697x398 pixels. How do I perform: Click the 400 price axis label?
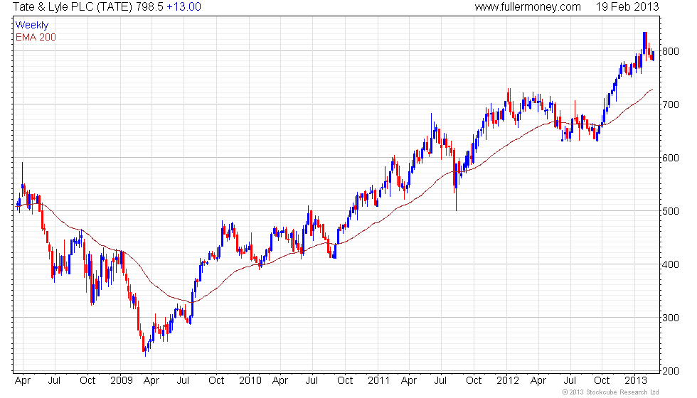[x=670, y=264]
